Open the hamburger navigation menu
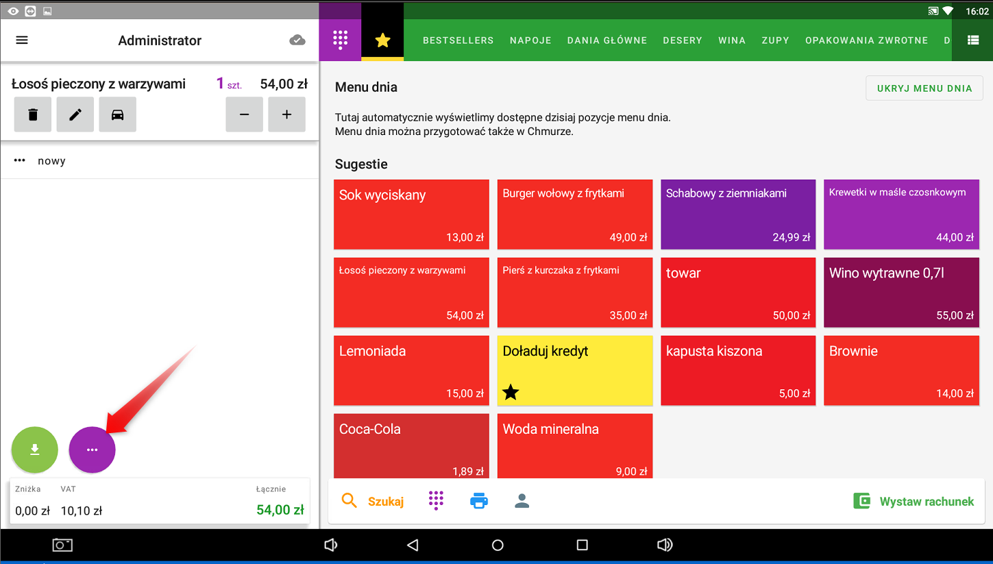The image size is (993, 564). click(22, 40)
